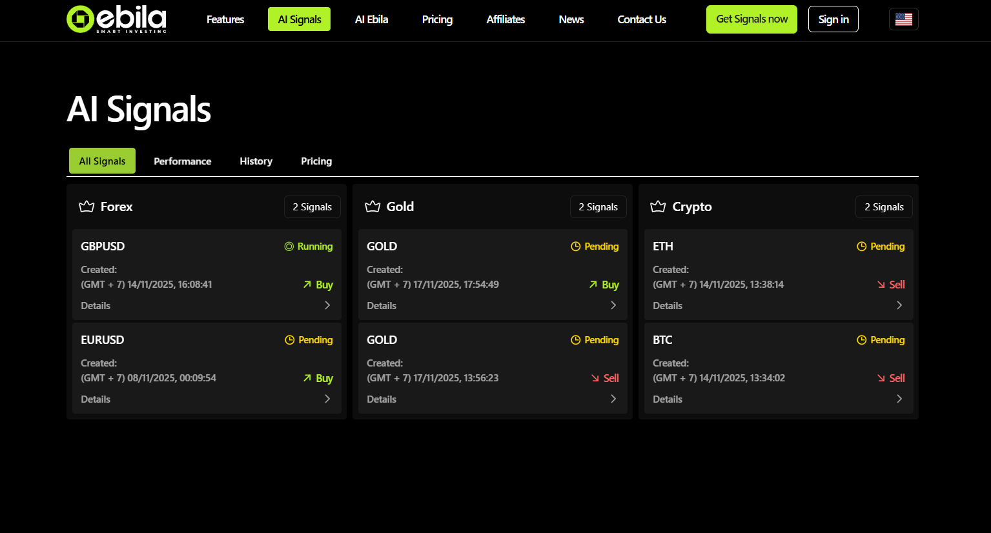Click the Running status icon on GBPUSD
The width and height of the screenshot is (991, 533).
289,246
